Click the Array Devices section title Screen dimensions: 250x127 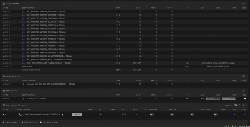(12, 3)
